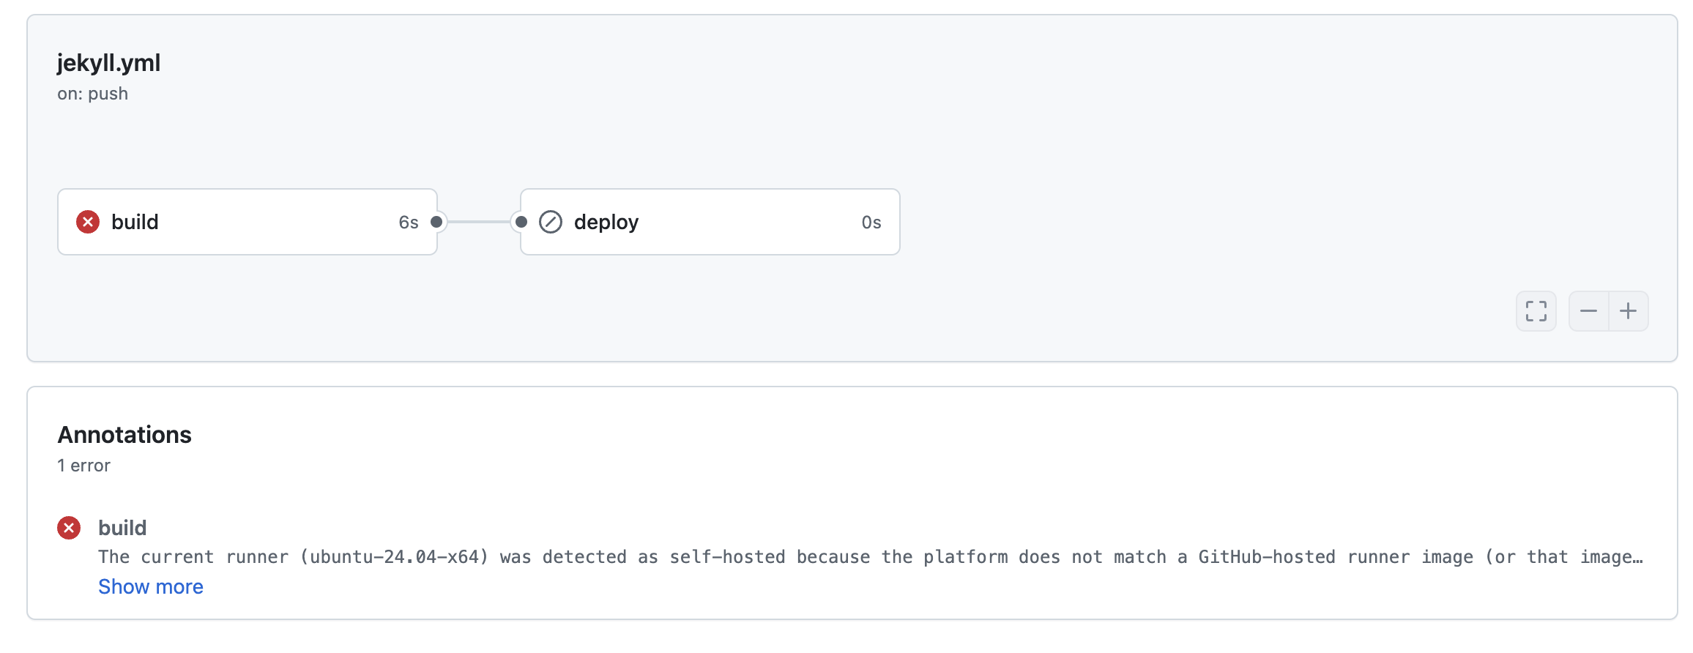Click the deploy job input connector dot
The height and width of the screenshot is (653, 1693).
coord(521,222)
